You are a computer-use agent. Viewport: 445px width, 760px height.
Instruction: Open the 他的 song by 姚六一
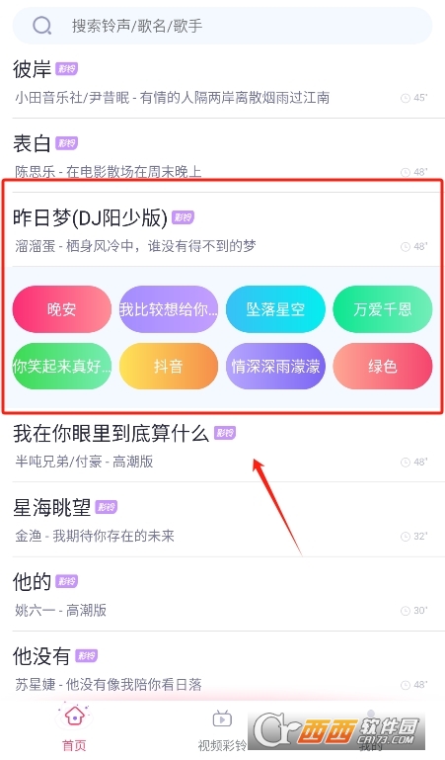222,595
